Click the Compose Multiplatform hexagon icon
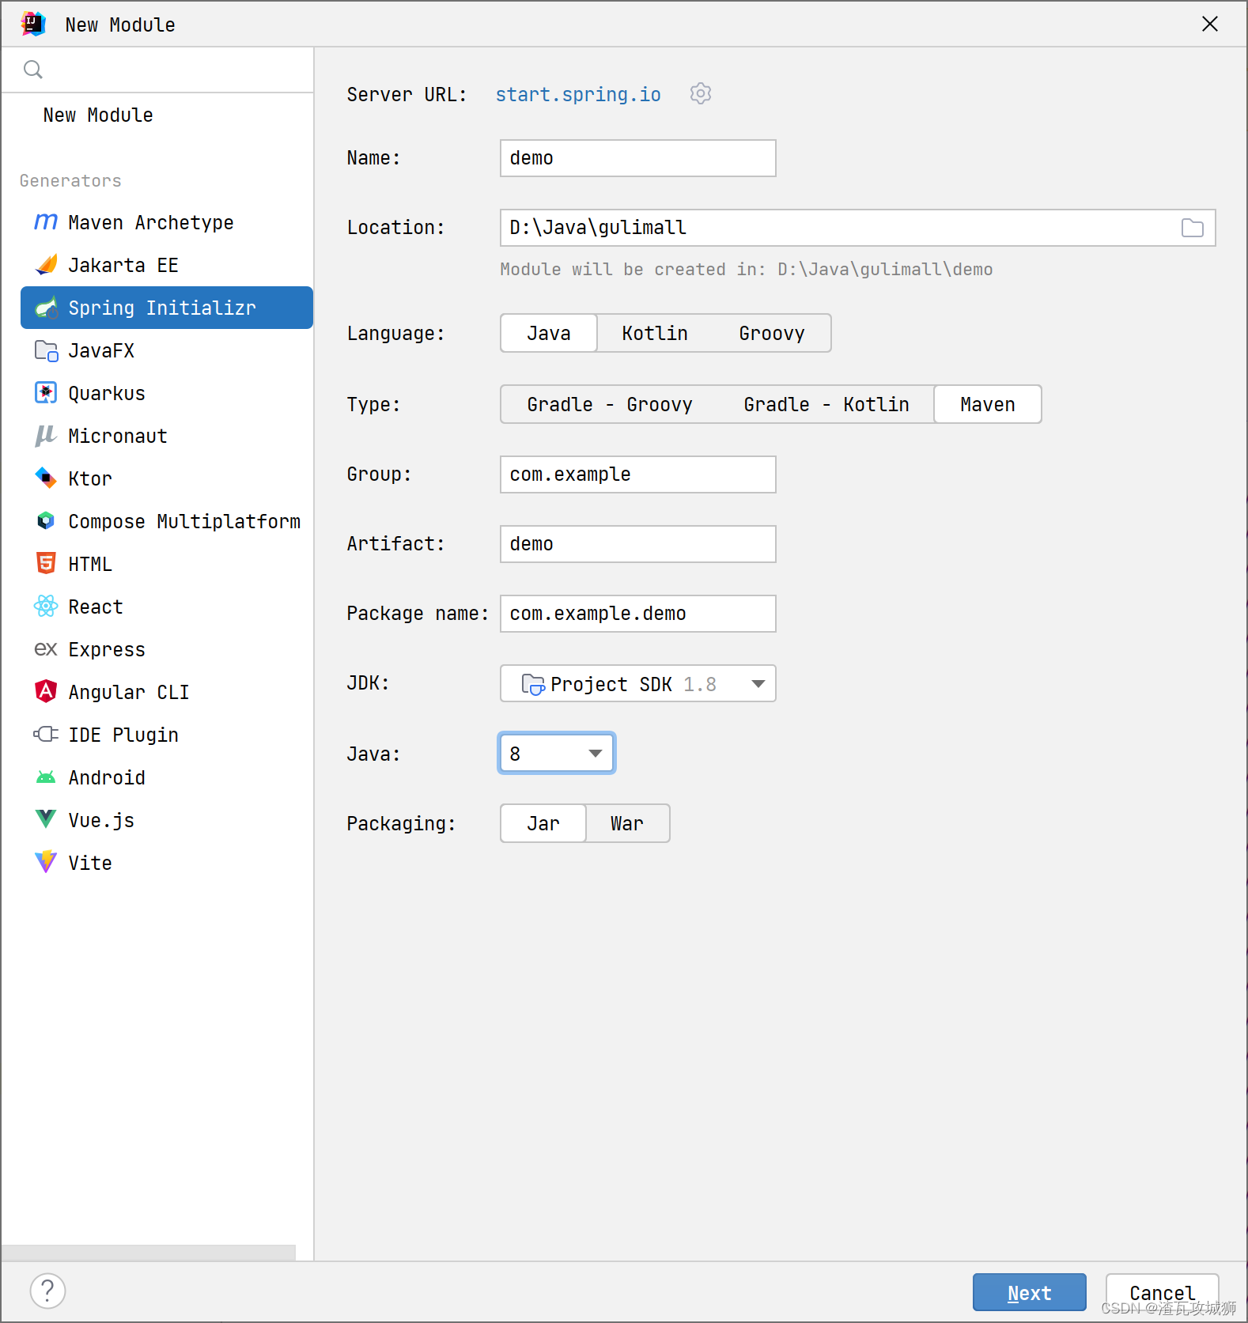Image resolution: width=1248 pixels, height=1323 pixels. pyautogui.click(x=46, y=521)
